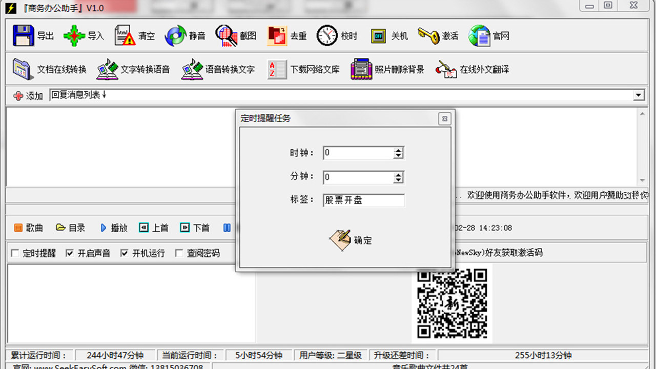Open 文字转换语音 text-to-speech converter

[133, 69]
